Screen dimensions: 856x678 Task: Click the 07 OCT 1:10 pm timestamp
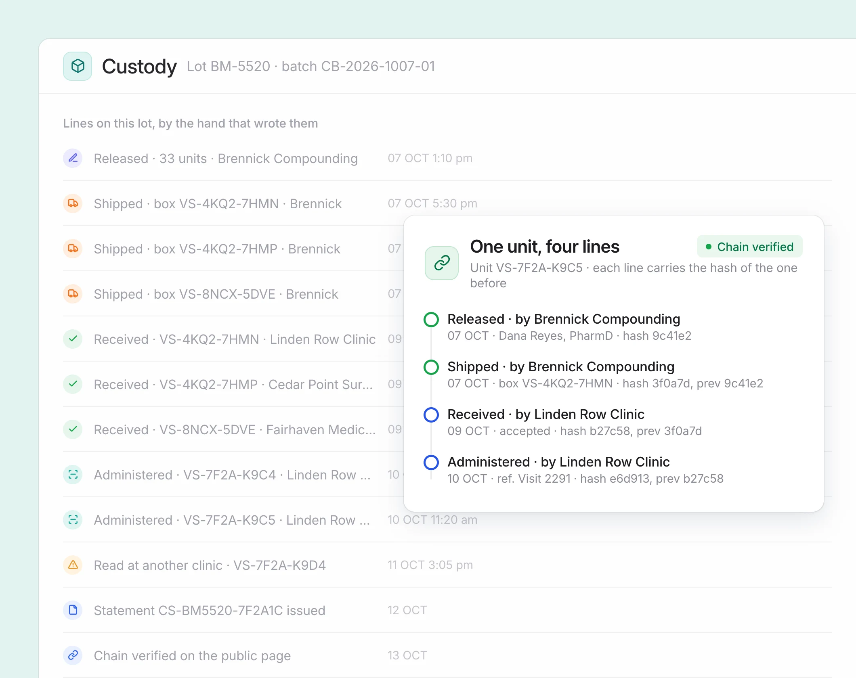tap(430, 158)
